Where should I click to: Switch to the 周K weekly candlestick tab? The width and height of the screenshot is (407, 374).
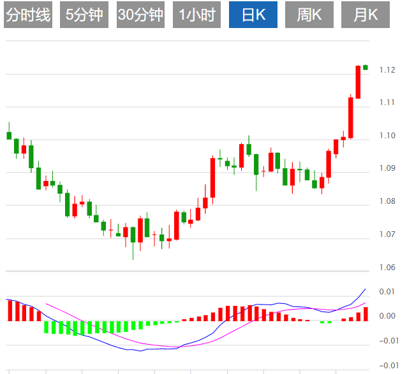pos(309,15)
